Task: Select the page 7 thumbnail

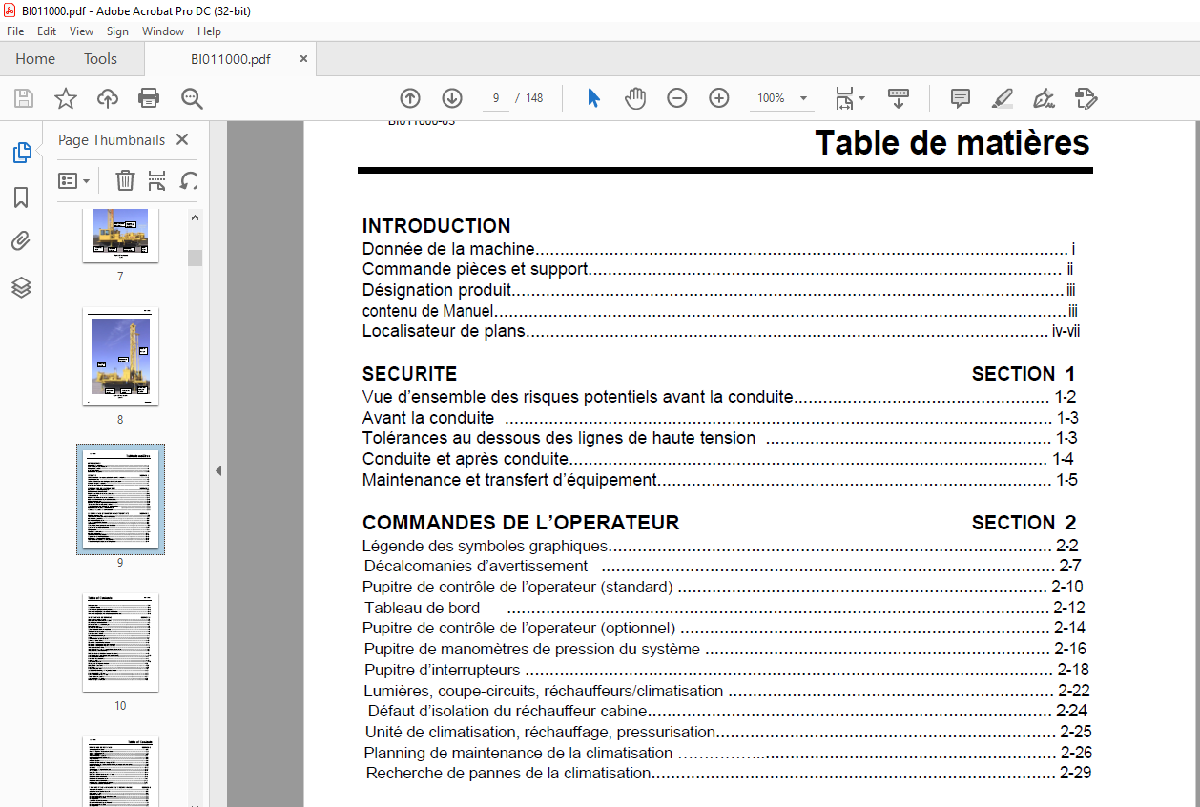Action: [120, 234]
